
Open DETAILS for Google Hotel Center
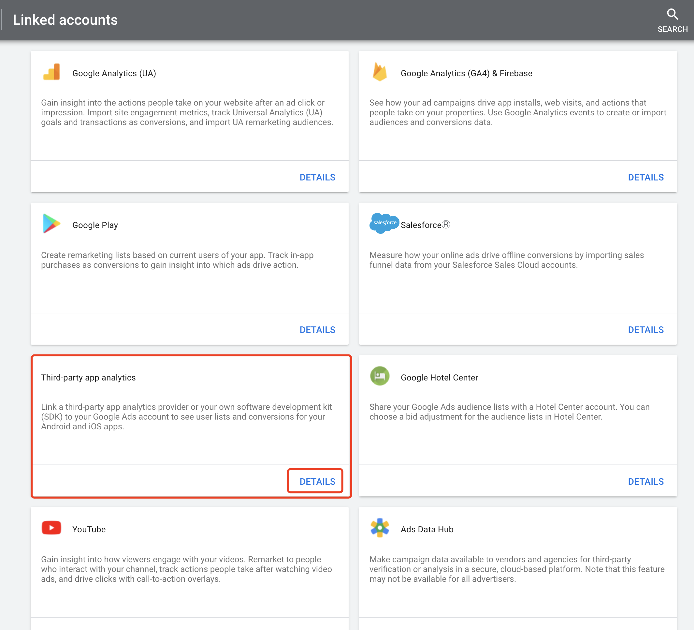tap(646, 482)
